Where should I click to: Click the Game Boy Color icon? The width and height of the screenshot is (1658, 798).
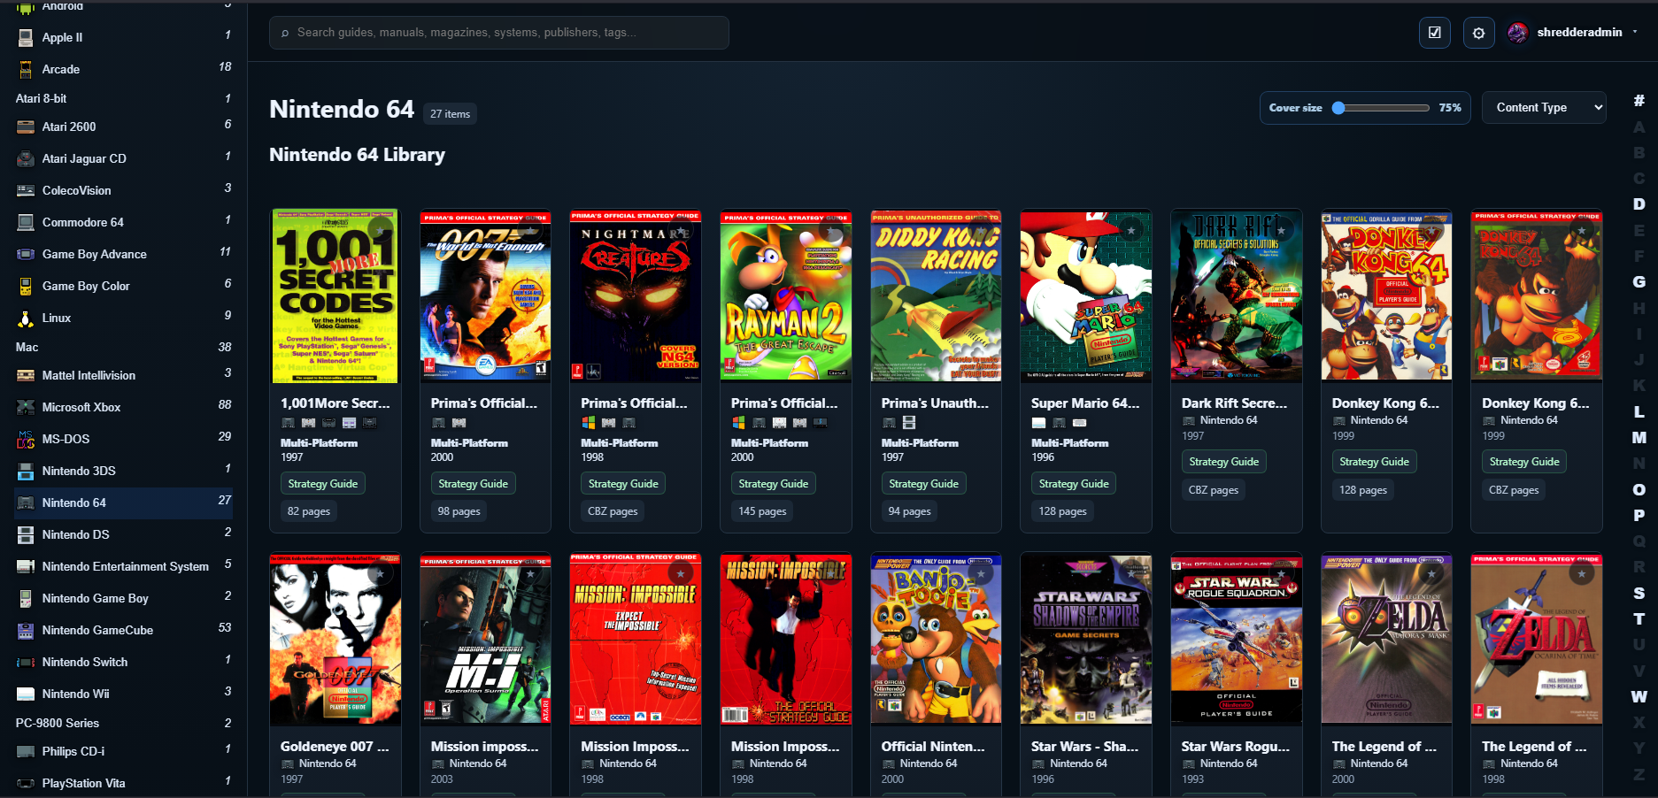[x=26, y=286]
